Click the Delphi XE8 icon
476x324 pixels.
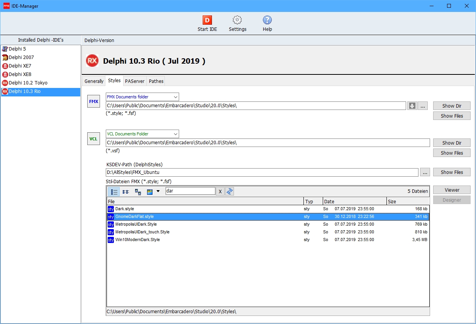click(x=5, y=74)
